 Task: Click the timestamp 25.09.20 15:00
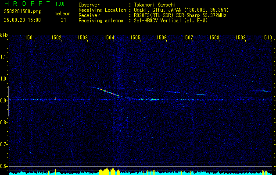(22, 20)
